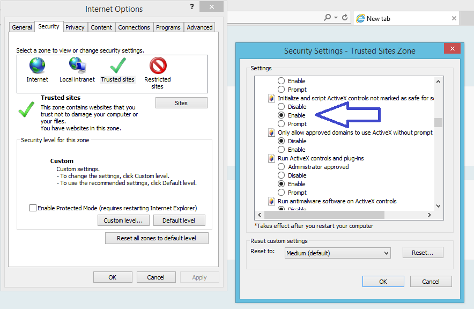
Task: Click 'Run antimalware software on ActiveX controls' text
Action: [x=337, y=201]
